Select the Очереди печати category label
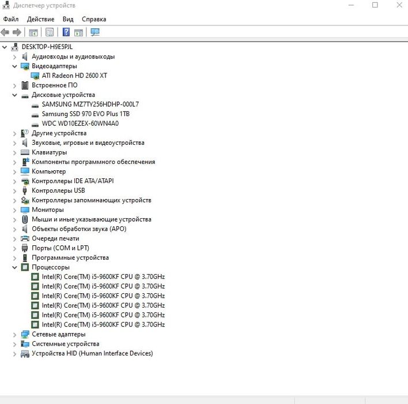The image size is (408, 404). click(55, 238)
